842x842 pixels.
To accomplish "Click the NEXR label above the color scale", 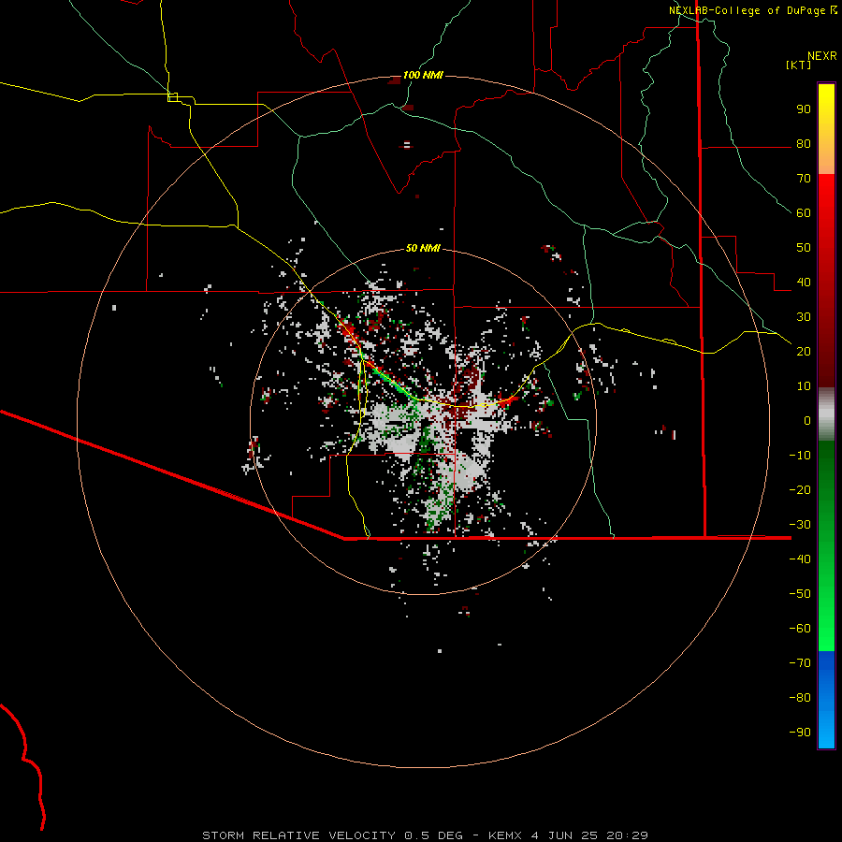I will point(822,56).
